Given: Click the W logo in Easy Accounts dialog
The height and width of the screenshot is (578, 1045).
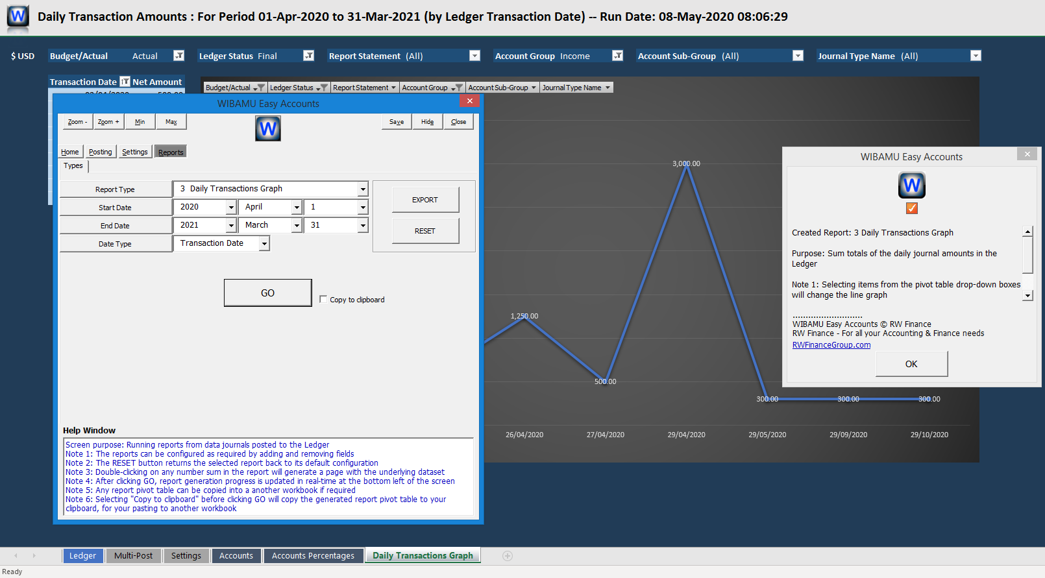Looking at the screenshot, I should click(268, 128).
